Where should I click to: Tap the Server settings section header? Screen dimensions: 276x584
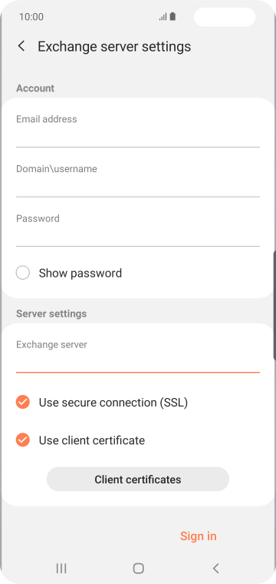coord(51,314)
